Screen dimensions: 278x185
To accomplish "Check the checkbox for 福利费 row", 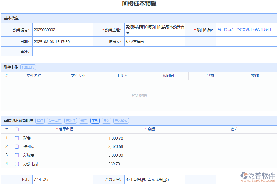I will pos(17,146).
